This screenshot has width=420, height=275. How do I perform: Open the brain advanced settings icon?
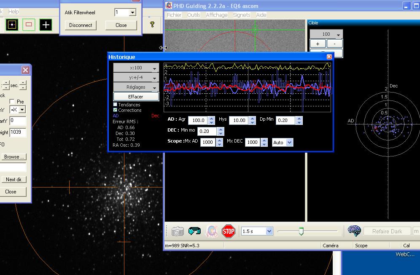tap(354, 231)
